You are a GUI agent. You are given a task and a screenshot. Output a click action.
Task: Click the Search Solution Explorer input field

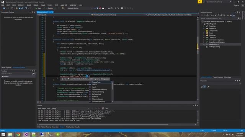[219, 19]
